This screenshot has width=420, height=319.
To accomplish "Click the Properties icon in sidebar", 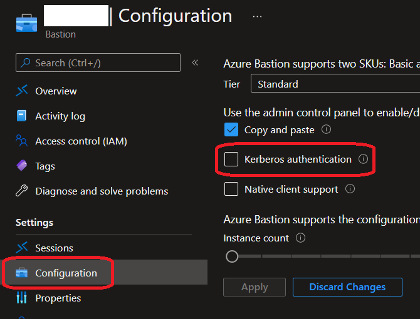I will pyautogui.click(x=22, y=298).
